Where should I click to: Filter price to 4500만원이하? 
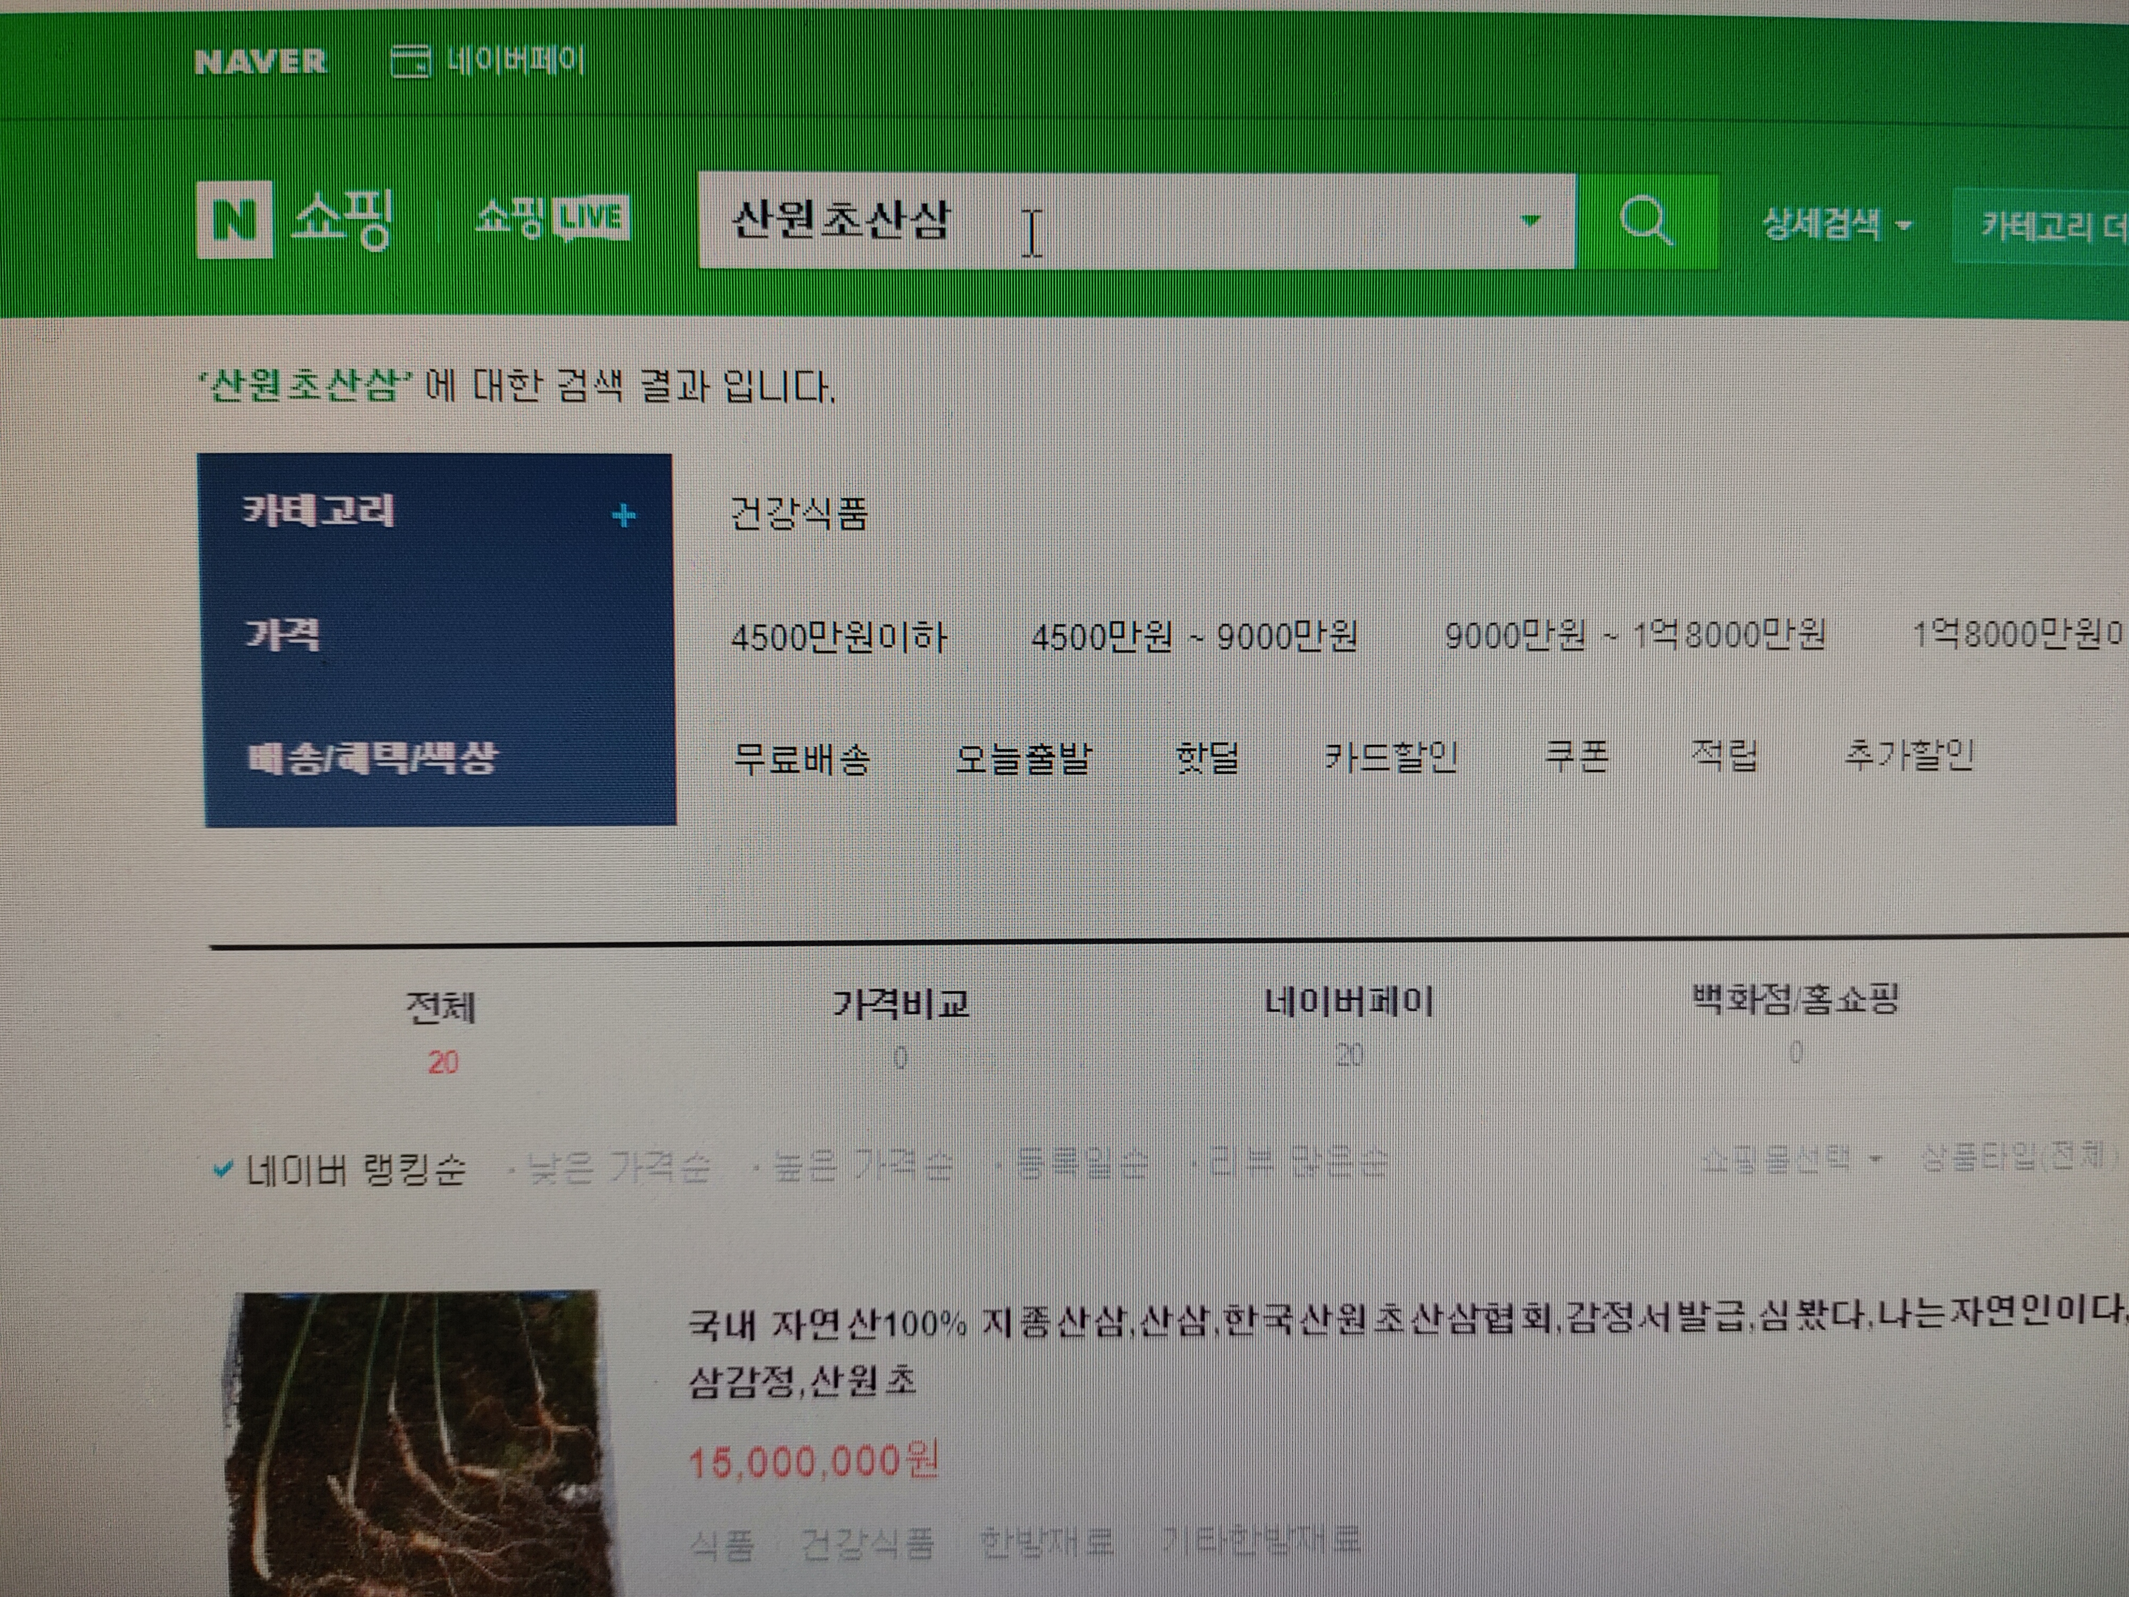coord(839,637)
